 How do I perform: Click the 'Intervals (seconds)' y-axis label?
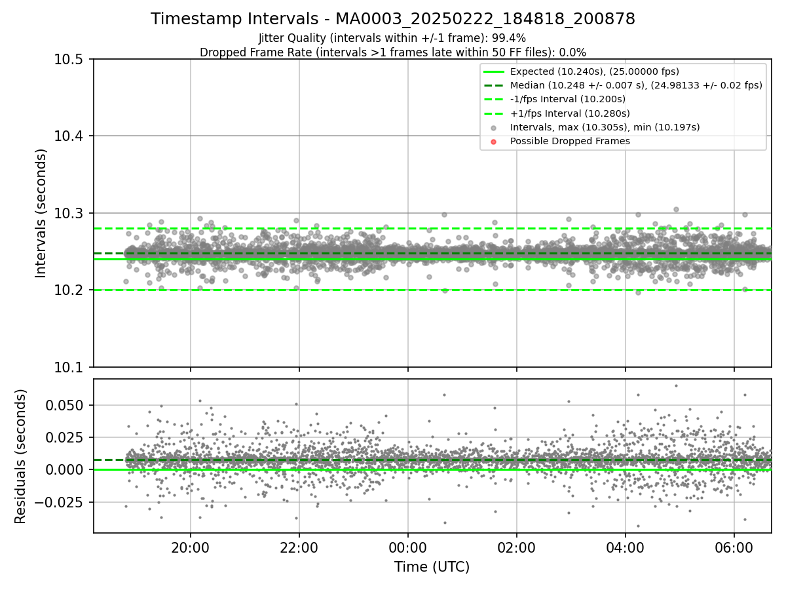pyautogui.click(x=41, y=213)
